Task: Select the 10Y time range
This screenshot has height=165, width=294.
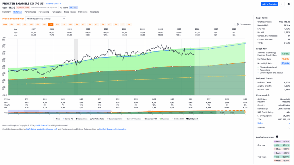Action: pyautogui.click(x=70, y=24)
